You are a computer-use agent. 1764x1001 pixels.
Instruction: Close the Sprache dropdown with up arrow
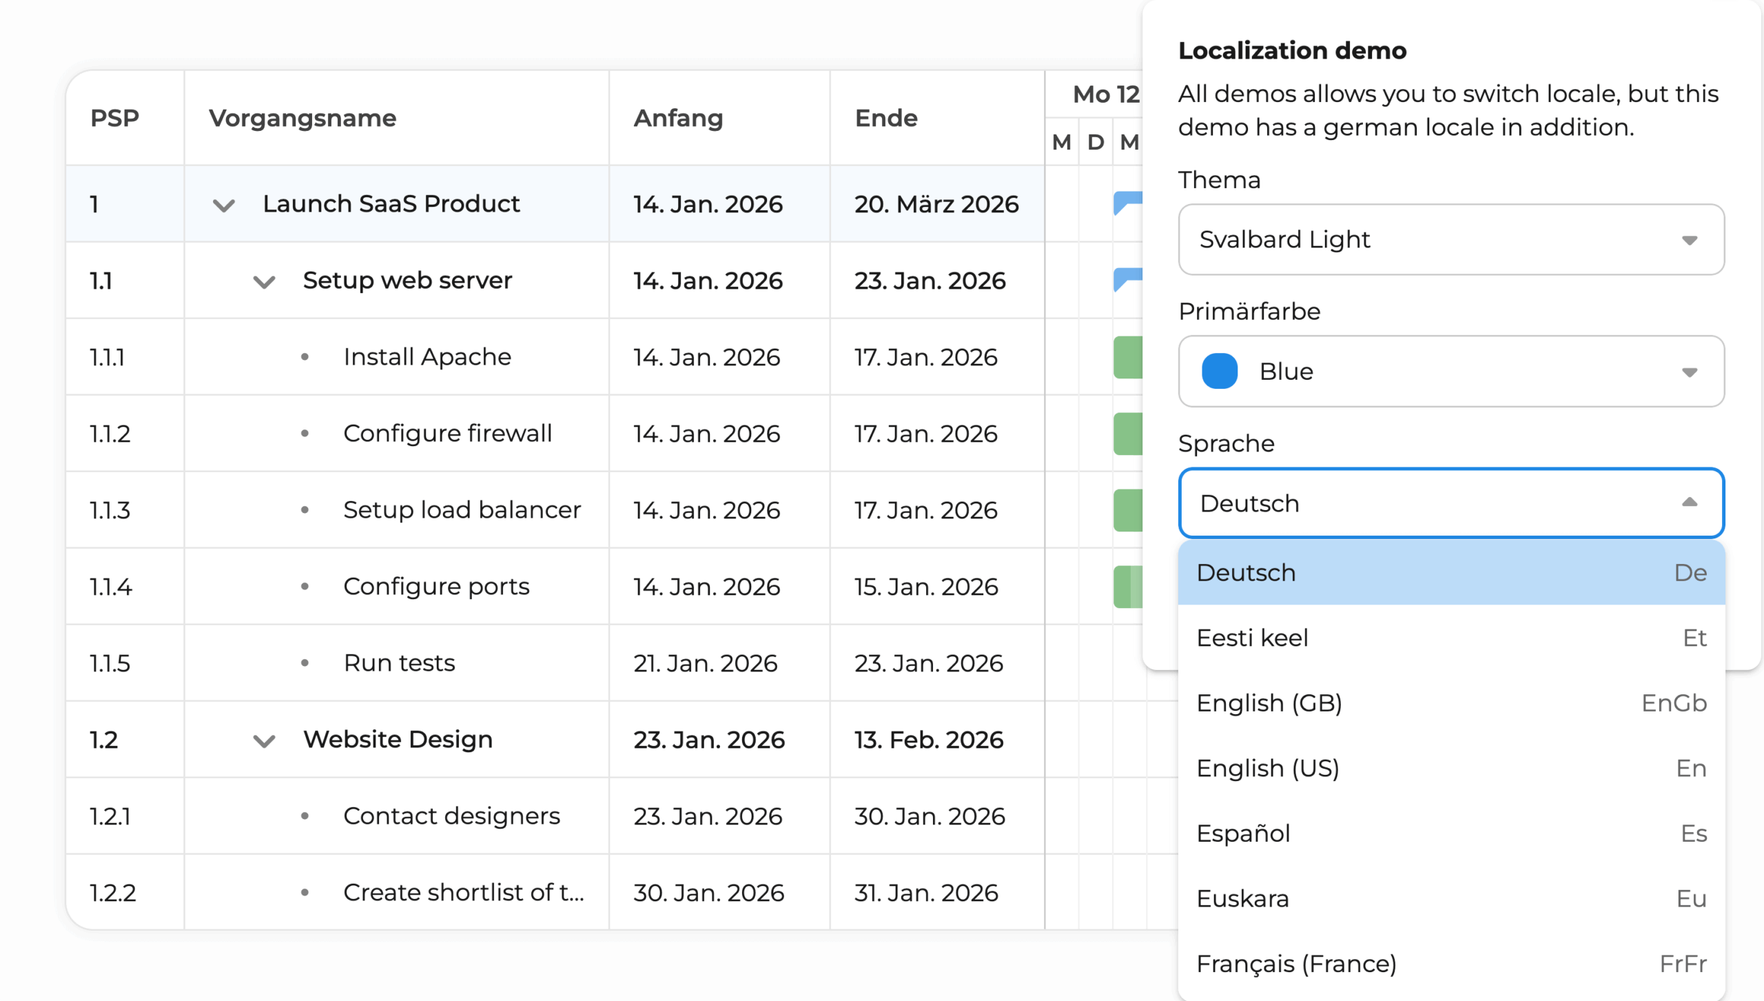click(x=1689, y=503)
